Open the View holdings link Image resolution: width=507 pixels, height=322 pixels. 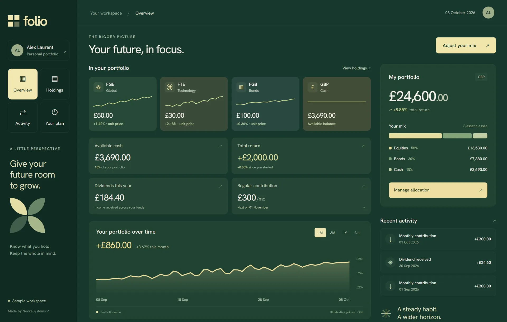click(356, 68)
